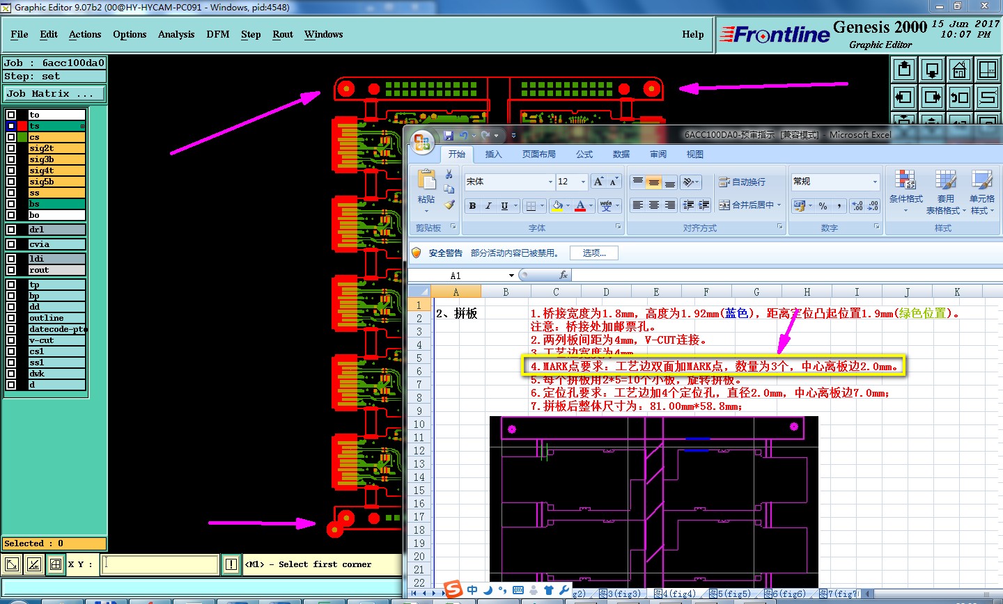Toggle Bold formatting in Excel
Viewport: 1003px width, 604px height.
click(x=473, y=206)
